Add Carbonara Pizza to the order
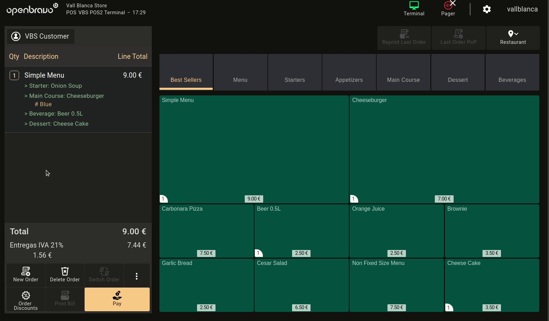This screenshot has width=549, height=321. tap(206, 230)
